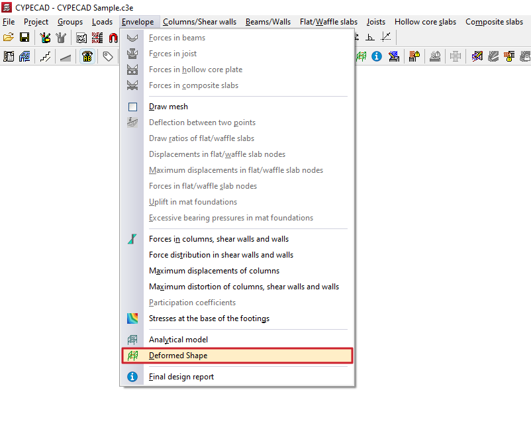Select Deformed Shape from the Envelope menu
Screen dimensions: 531x437
click(x=237, y=356)
